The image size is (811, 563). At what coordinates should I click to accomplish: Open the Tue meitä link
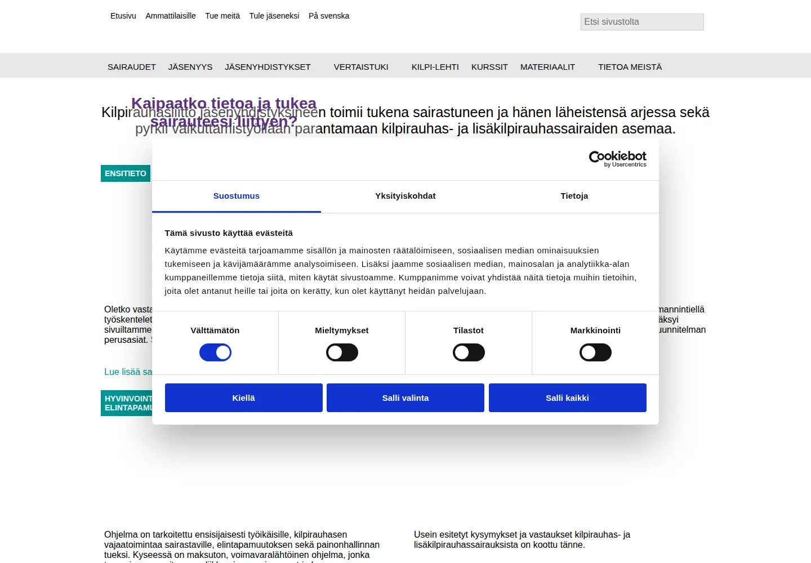click(222, 16)
